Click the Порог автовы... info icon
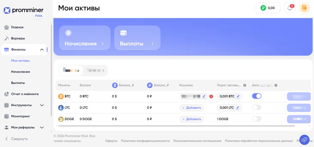Viewport: 314px width, 147px height. pos(244,85)
